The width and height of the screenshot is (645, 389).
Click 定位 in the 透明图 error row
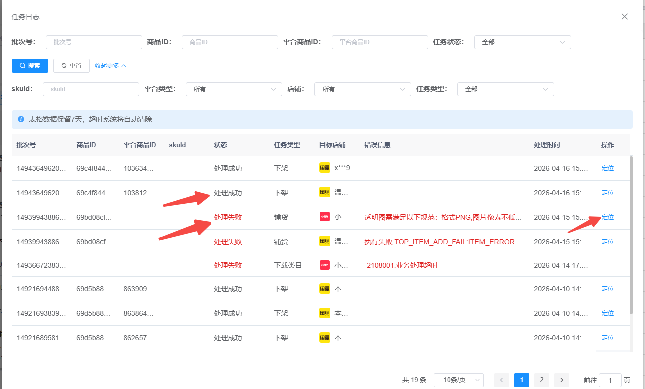[608, 217]
